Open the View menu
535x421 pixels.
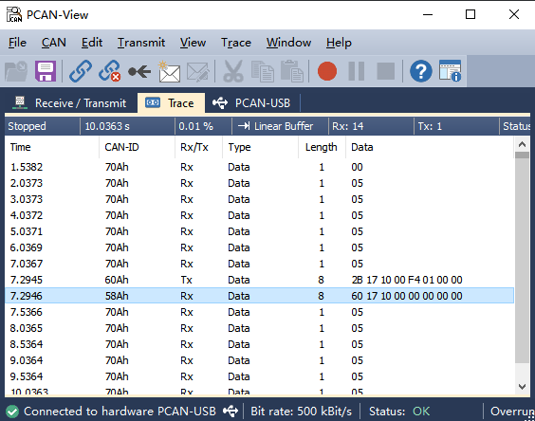pos(193,43)
